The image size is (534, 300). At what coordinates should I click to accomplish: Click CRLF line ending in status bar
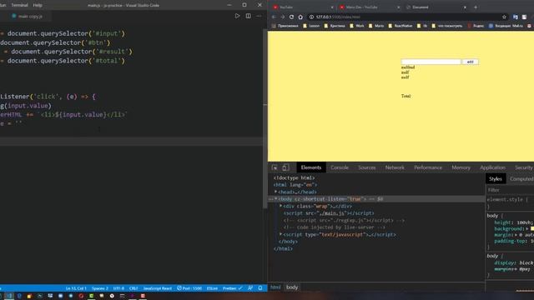pyautogui.click(x=133, y=288)
